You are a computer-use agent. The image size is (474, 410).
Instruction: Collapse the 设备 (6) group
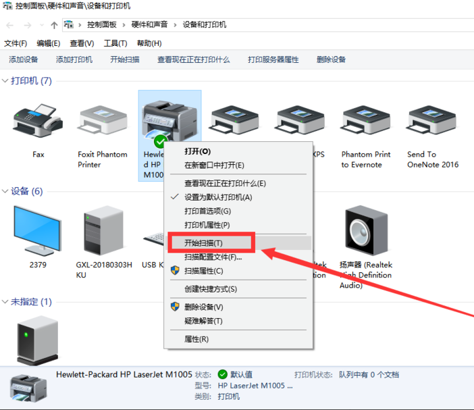click(x=5, y=192)
